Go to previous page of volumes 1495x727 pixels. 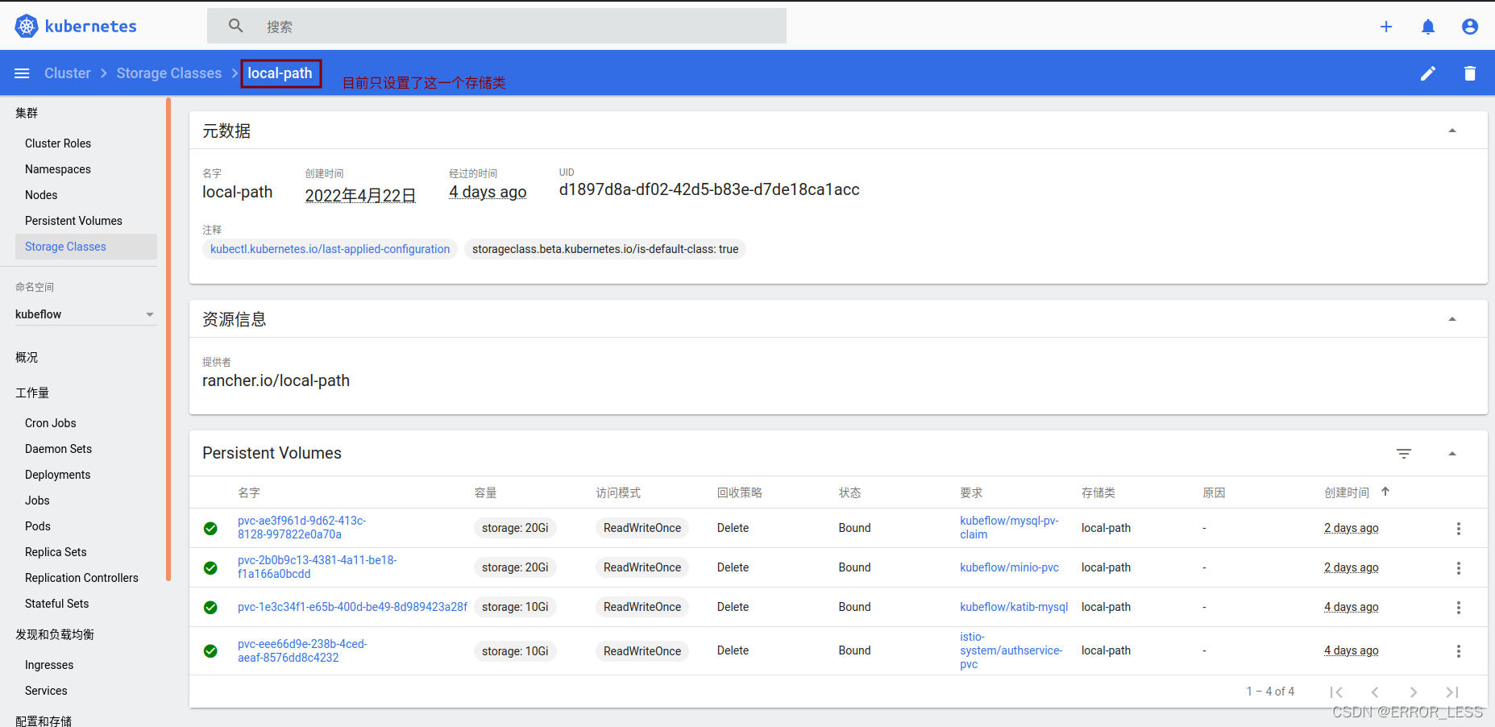[1375, 692]
